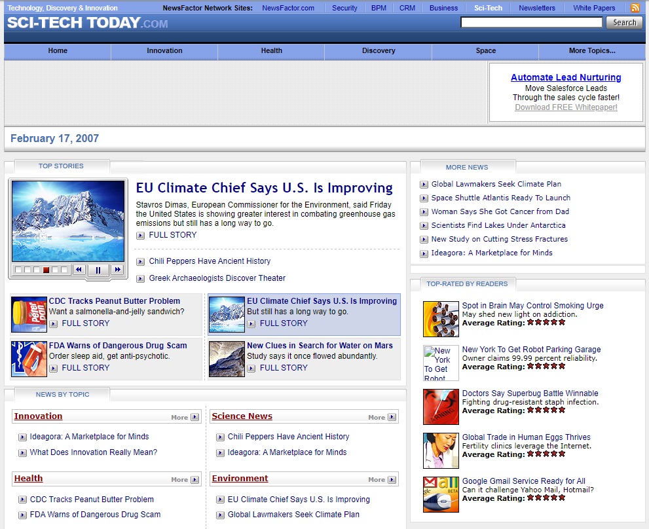Click FULL STORY arrow icon under Water on Mars

[x=251, y=368]
